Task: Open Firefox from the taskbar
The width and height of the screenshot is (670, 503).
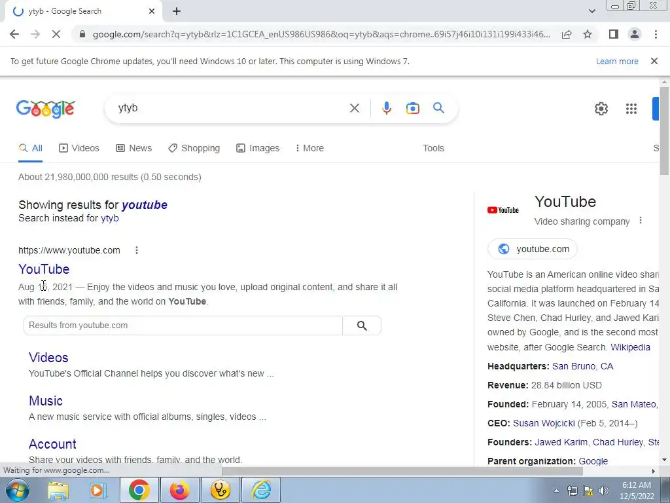Action: point(179,490)
